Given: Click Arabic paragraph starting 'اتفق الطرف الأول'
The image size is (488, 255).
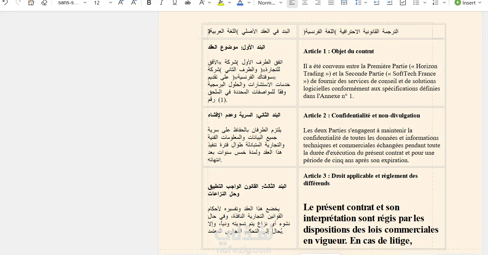Looking at the screenshot, I should 249,80.
